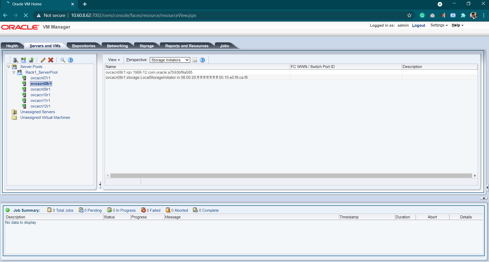Select the highlighted ovcacn08r1 server

(x=41, y=84)
